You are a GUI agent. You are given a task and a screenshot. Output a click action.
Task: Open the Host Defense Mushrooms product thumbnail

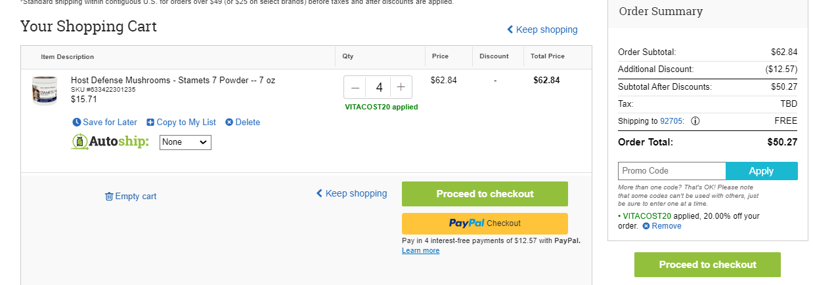45,90
